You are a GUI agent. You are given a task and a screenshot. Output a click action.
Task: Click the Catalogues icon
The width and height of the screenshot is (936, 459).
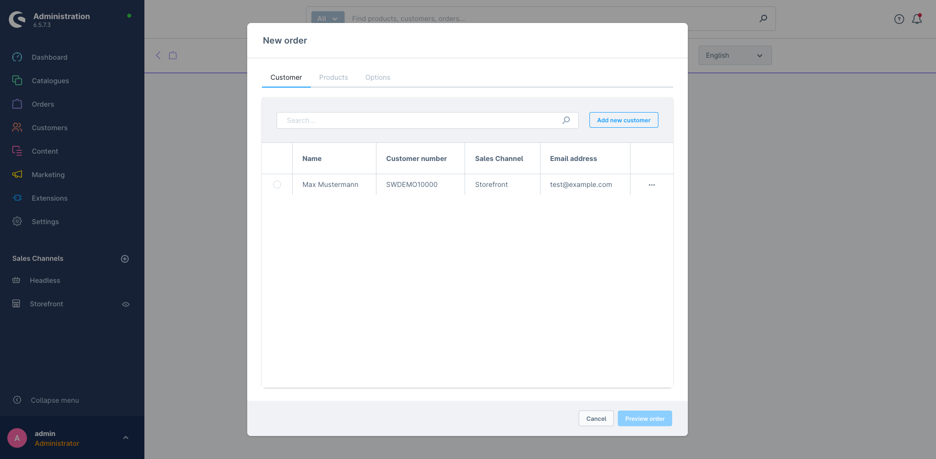pos(17,80)
